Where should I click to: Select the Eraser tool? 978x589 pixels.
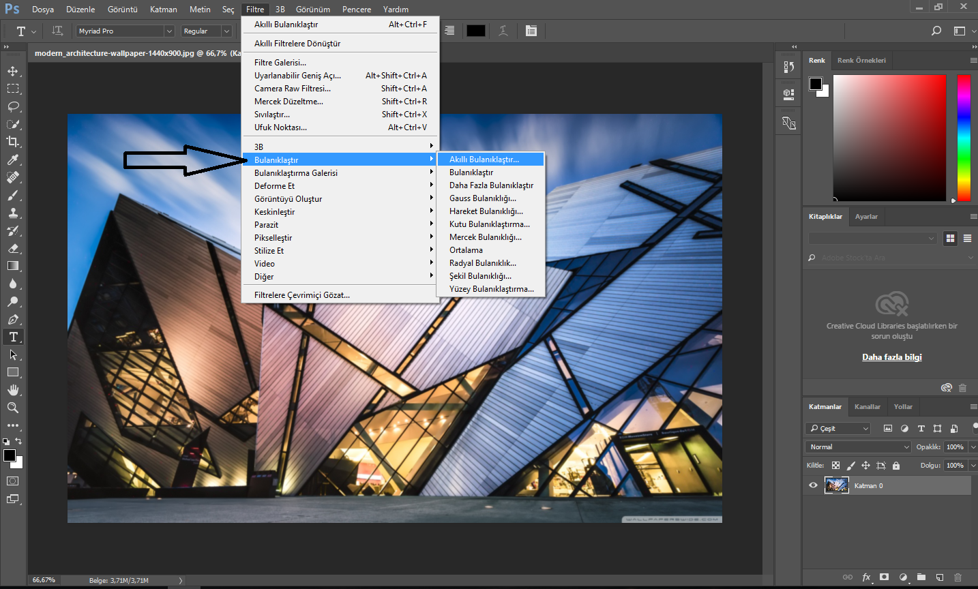13,248
